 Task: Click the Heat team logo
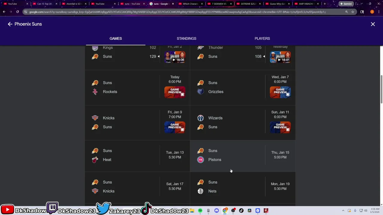(95, 160)
